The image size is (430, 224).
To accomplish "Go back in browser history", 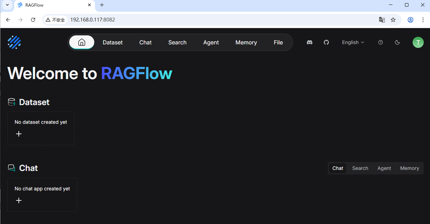I will point(8,20).
